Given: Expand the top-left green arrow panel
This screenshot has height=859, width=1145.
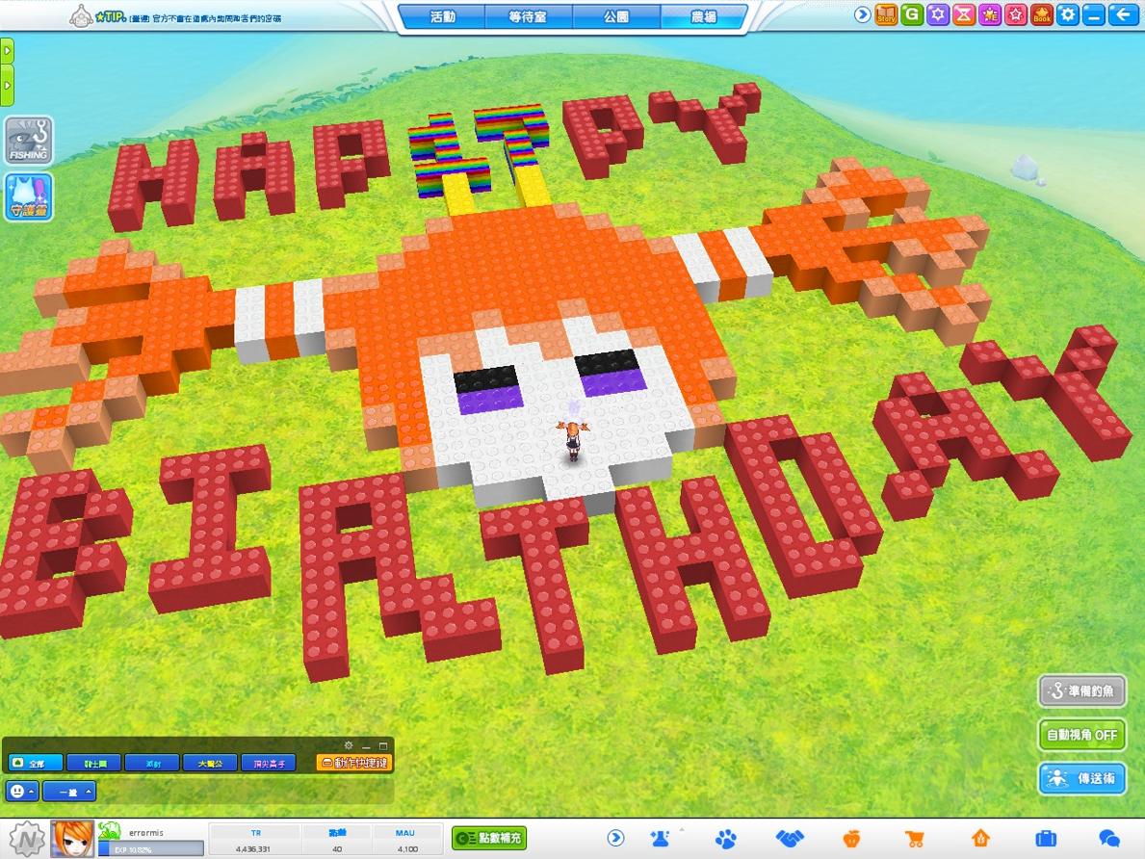Looking at the screenshot, I should (7, 49).
